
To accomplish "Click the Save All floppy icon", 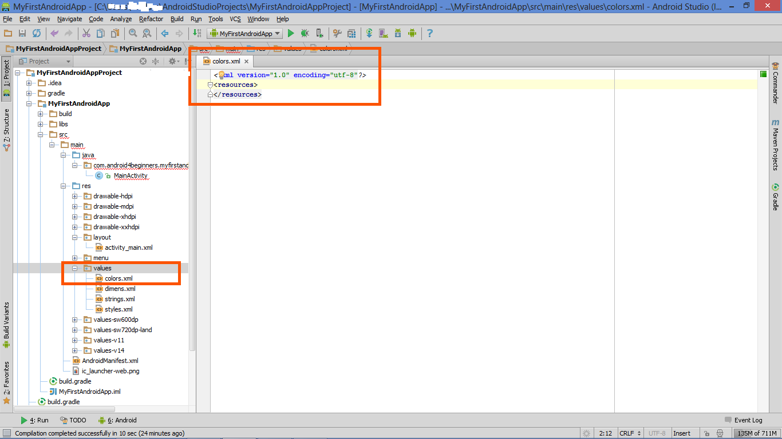I will pyautogui.click(x=22, y=34).
